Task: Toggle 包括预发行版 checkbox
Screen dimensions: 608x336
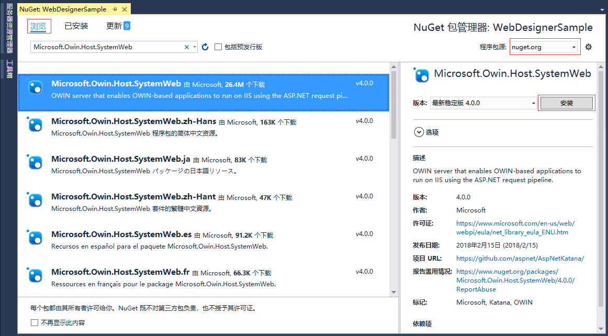Action: 218,47
